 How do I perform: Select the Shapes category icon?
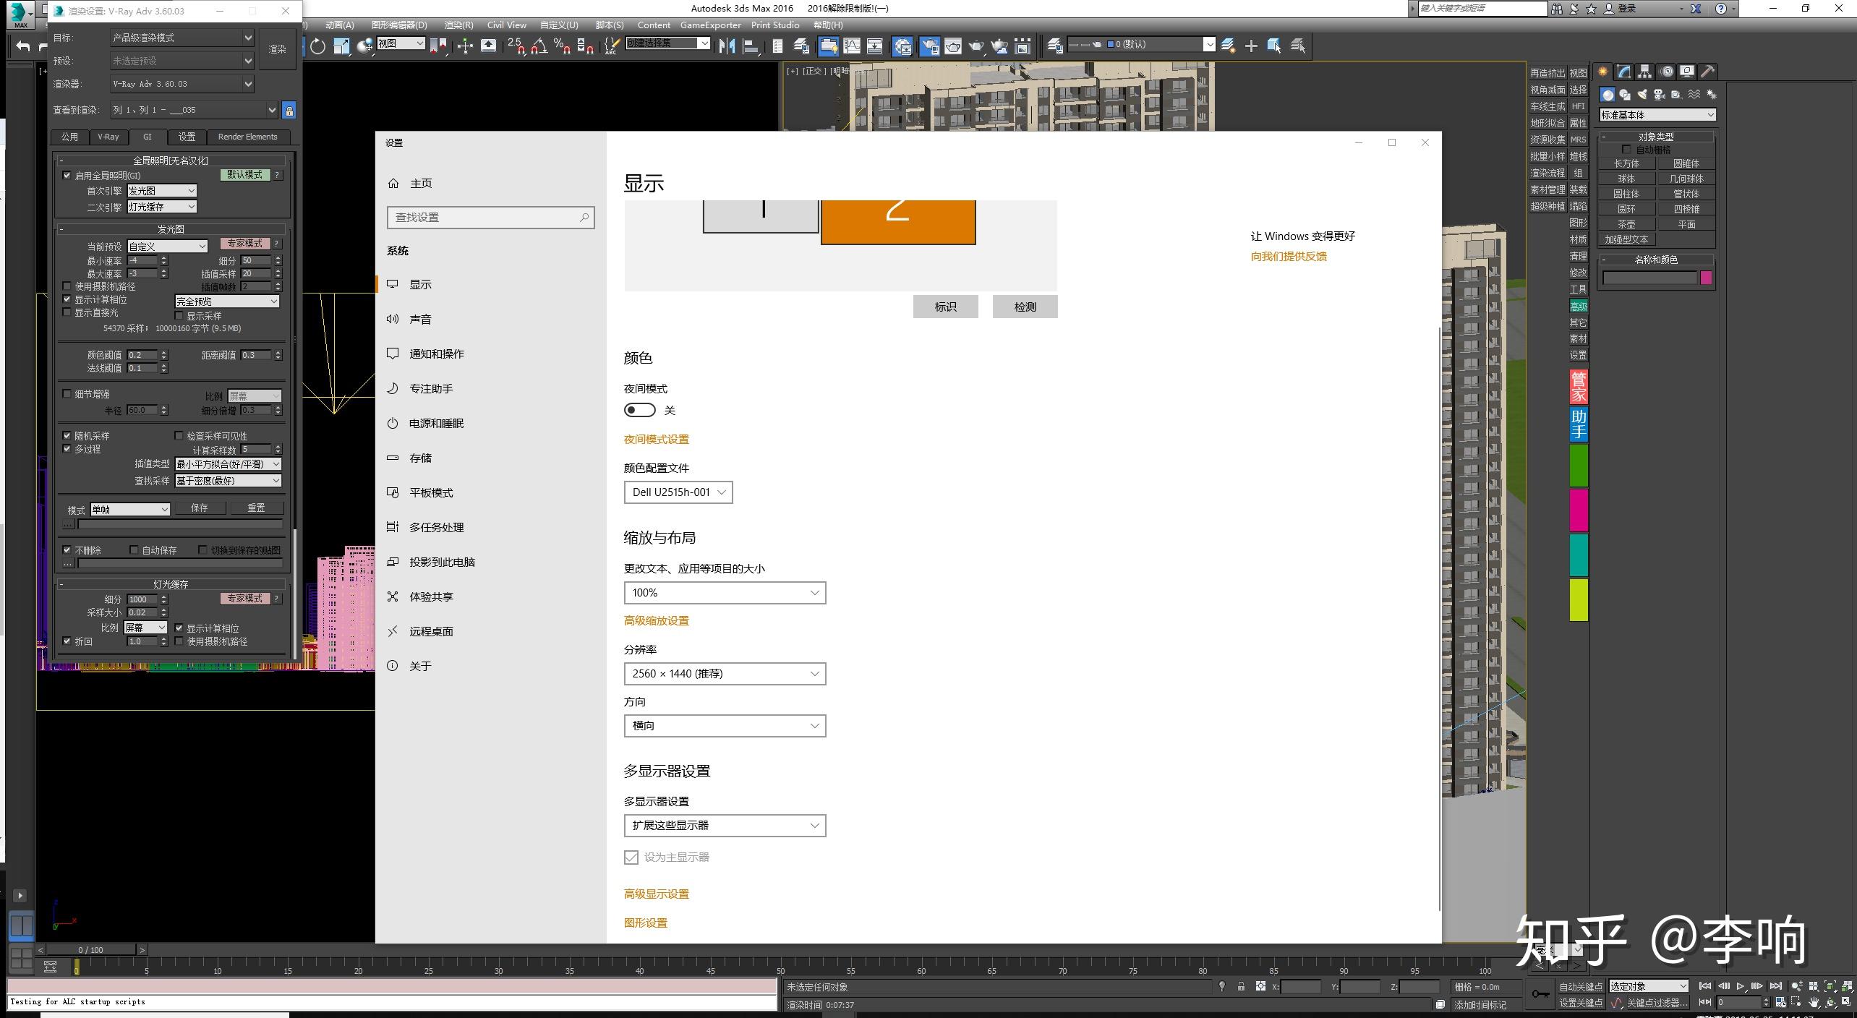pos(1625,95)
